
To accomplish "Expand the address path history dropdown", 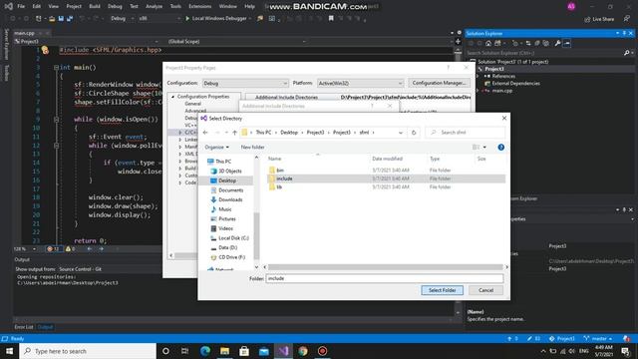I will [x=401, y=133].
